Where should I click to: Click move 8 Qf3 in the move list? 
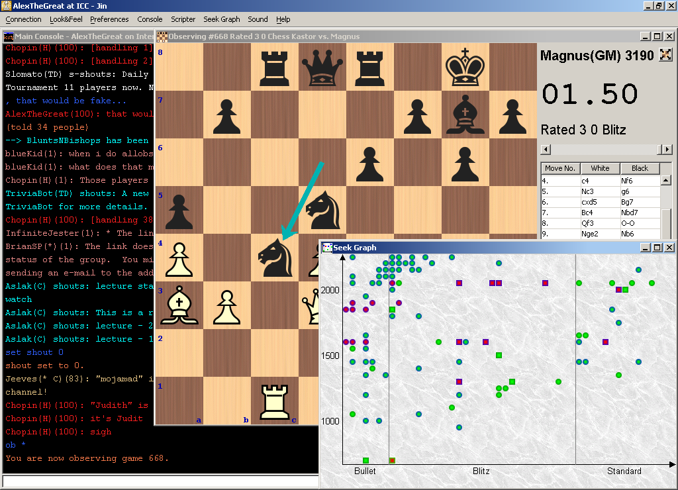point(600,223)
